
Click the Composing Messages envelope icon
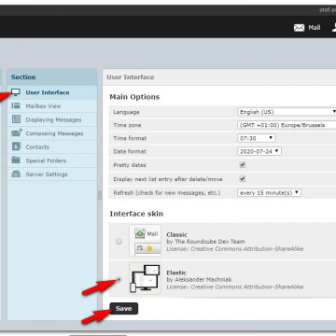point(17,133)
